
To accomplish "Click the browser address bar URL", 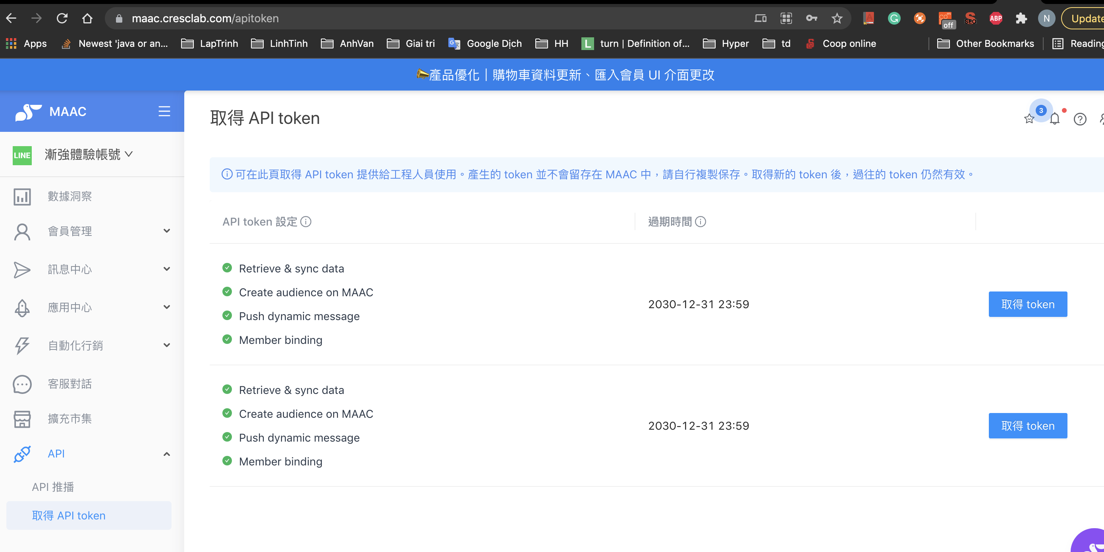I will pyautogui.click(x=205, y=18).
